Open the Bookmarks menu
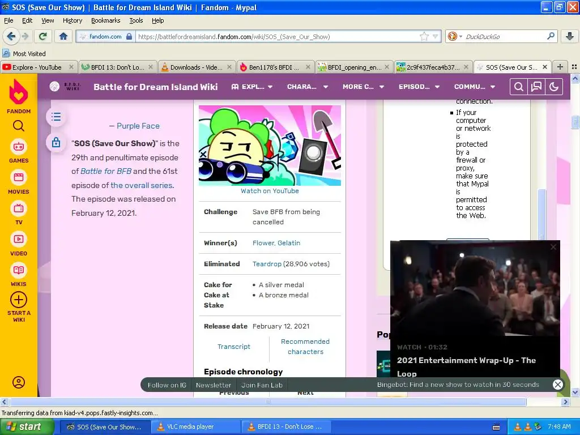 (106, 20)
